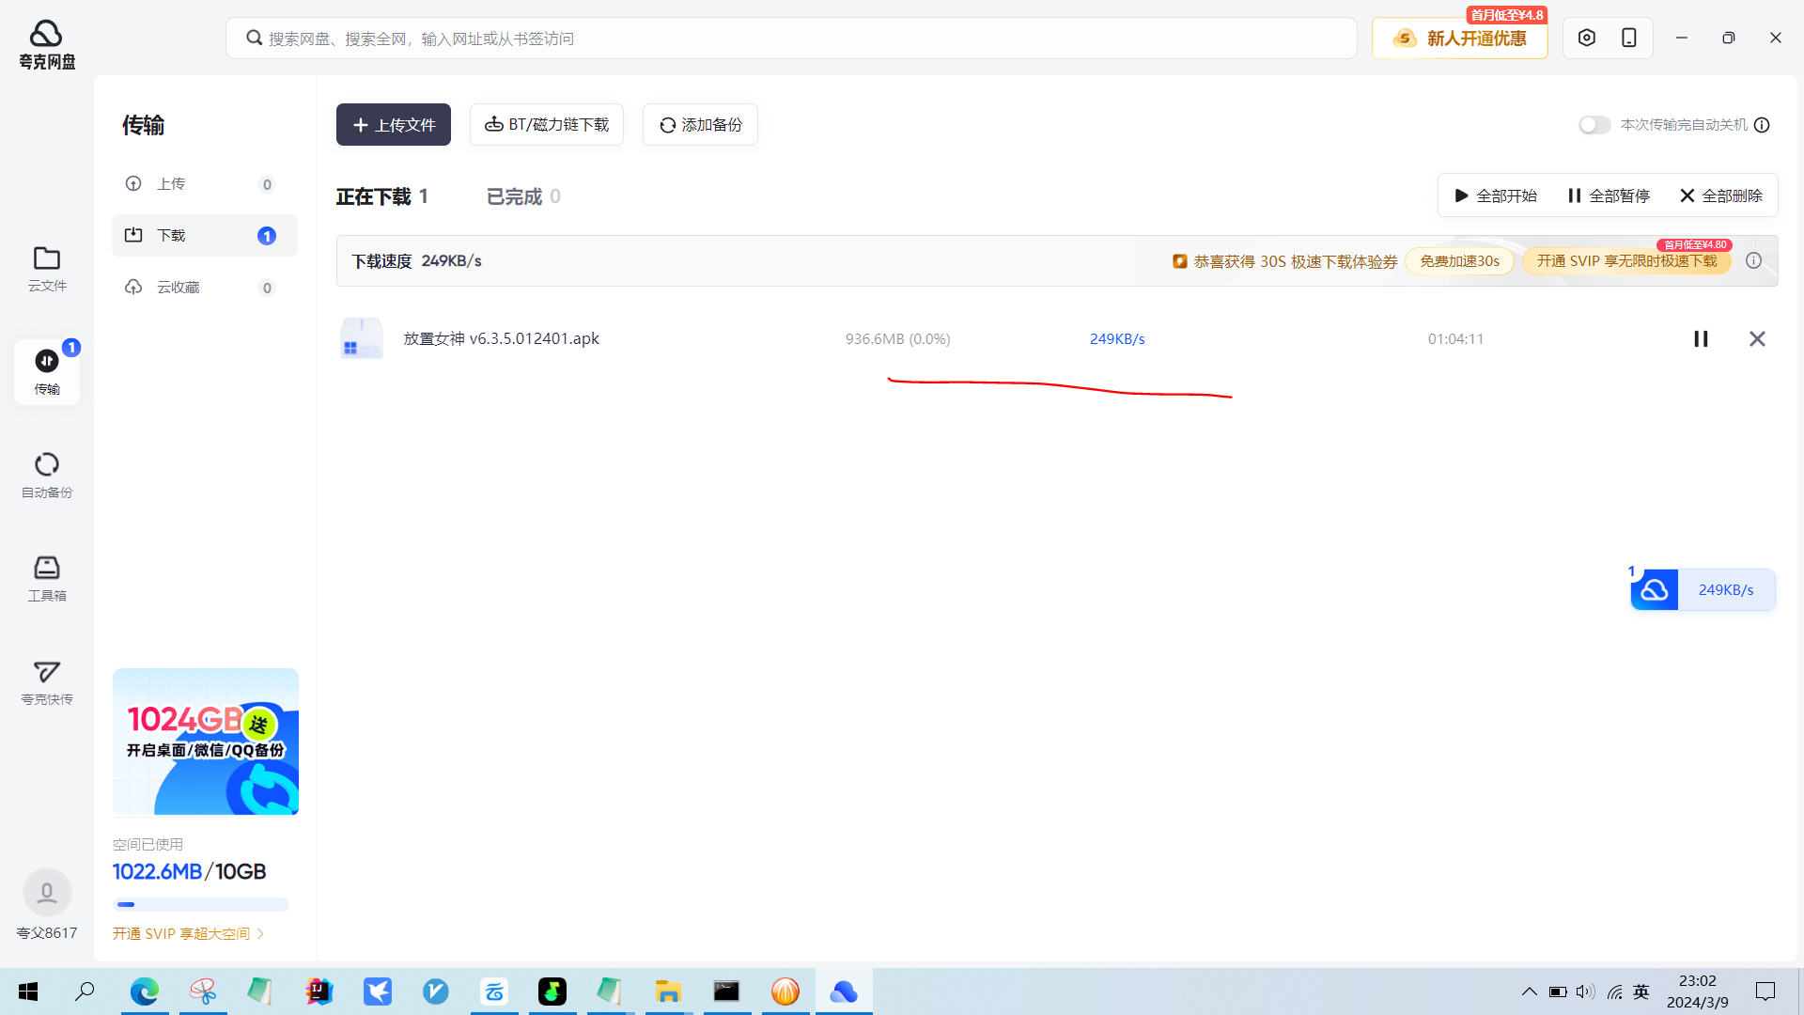The image size is (1804, 1015).
Task: Click the user avatar 夸父8617
Action: click(47, 893)
